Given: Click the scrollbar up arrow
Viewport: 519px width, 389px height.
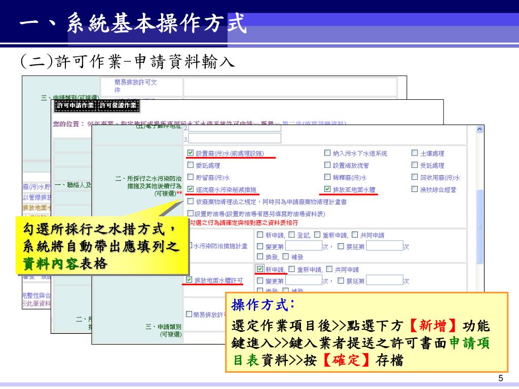Looking at the screenshot, I should [479, 129].
